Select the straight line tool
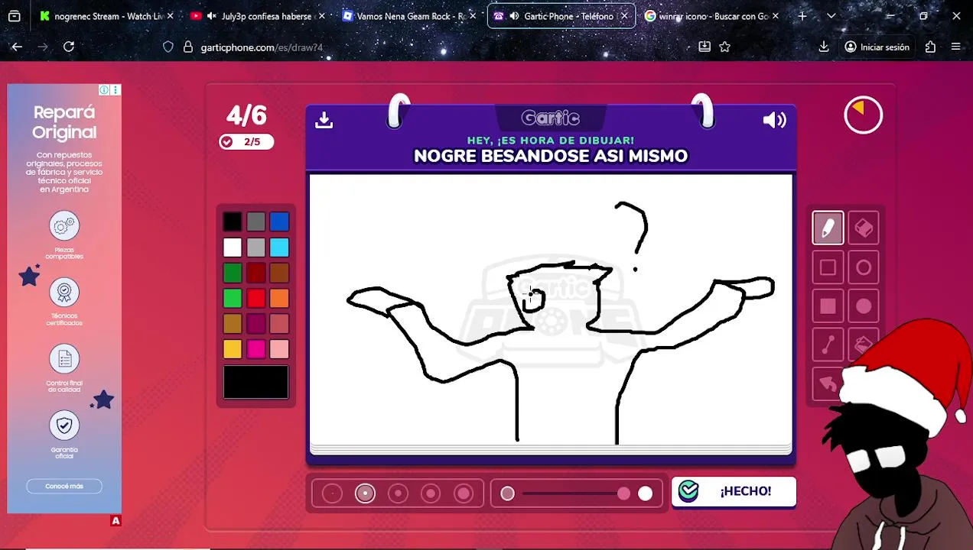The width and height of the screenshot is (973, 550). point(828,345)
